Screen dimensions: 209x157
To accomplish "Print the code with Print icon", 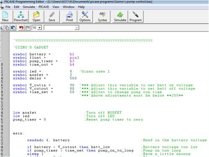I will point(69,16).
